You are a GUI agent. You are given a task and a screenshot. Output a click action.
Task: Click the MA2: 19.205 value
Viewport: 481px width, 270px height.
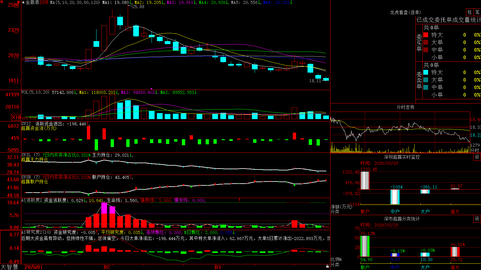(x=148, y=2)
